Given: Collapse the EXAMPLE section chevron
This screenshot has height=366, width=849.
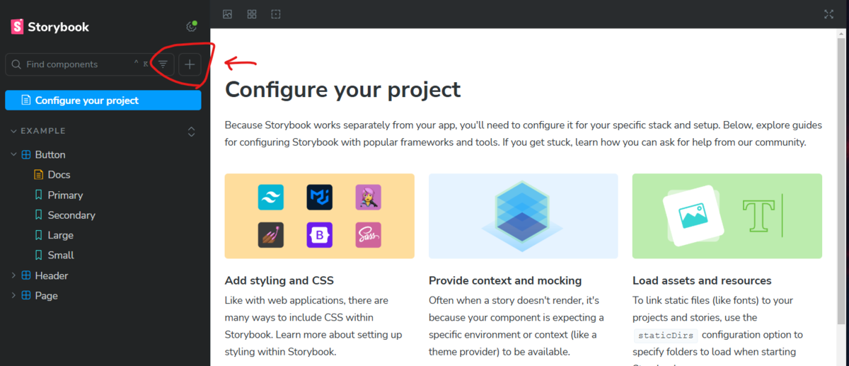Looking at the screenshot, I should click(x=14, y=131).
